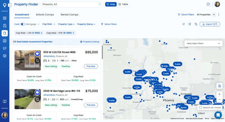Check the 'Search as I move' box
The height and width of the screenshot is (122, 225).
click(200, 108)
